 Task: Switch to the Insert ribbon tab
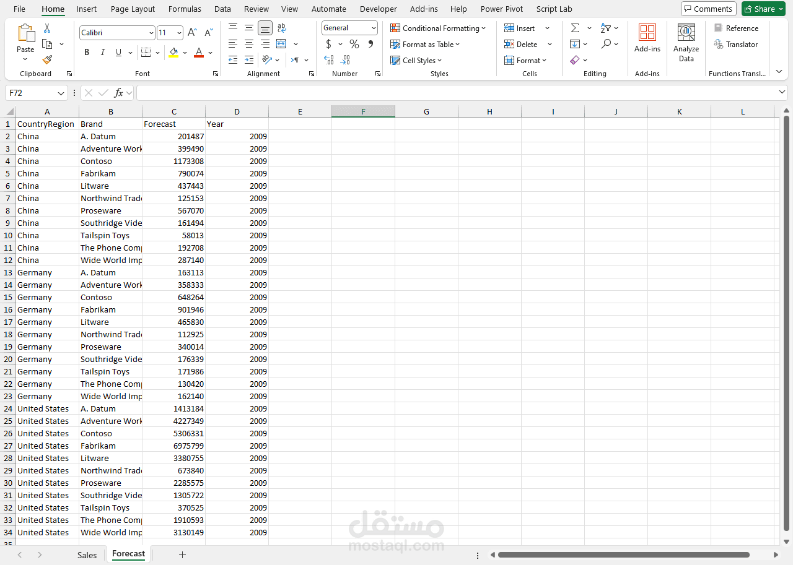87,9
